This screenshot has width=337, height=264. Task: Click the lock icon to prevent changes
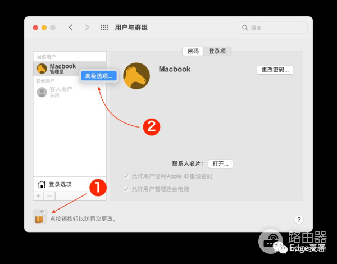tap(40, 216)
